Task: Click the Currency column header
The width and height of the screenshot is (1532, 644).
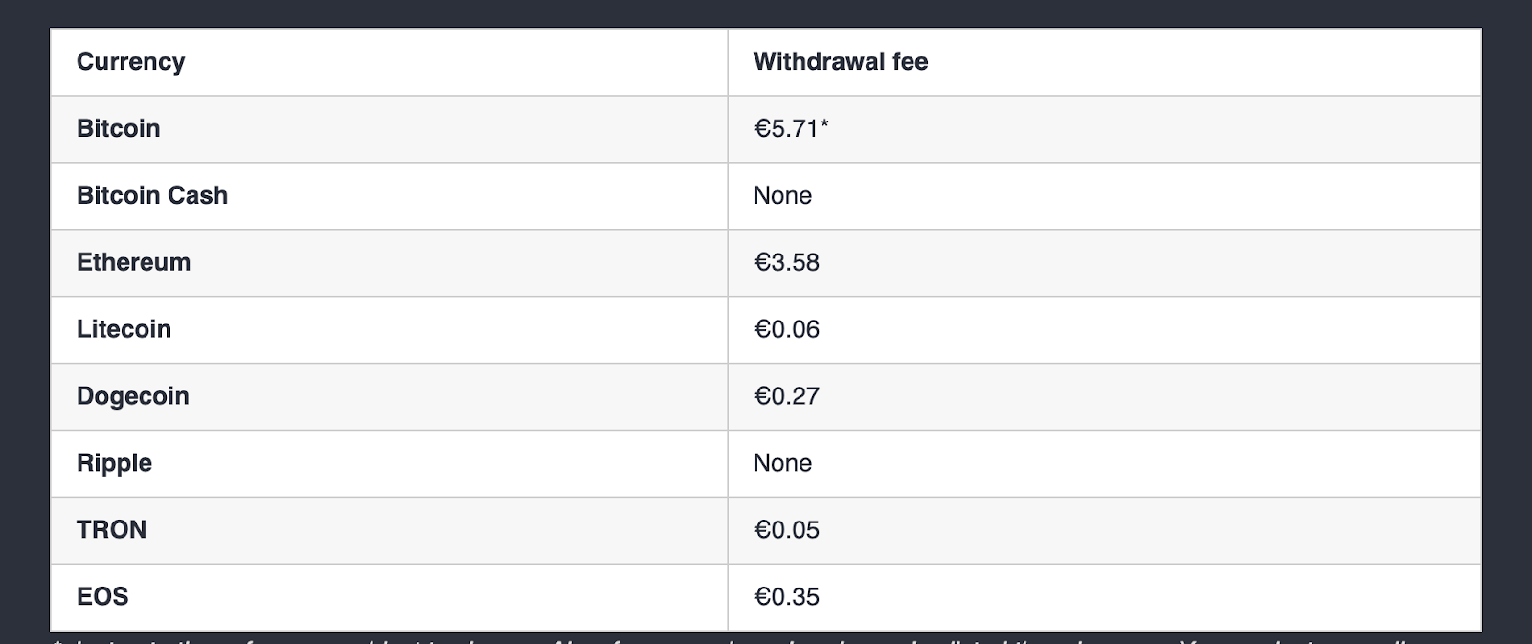Action: (x=130, y=61)
